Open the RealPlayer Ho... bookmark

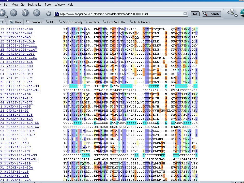(115, 22)
